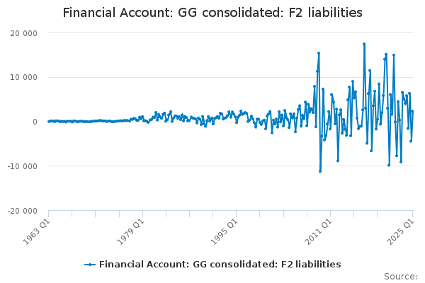The image size is (425, 283).
Task: Click the 10 000 y-axis label
Action: point(23,77)
